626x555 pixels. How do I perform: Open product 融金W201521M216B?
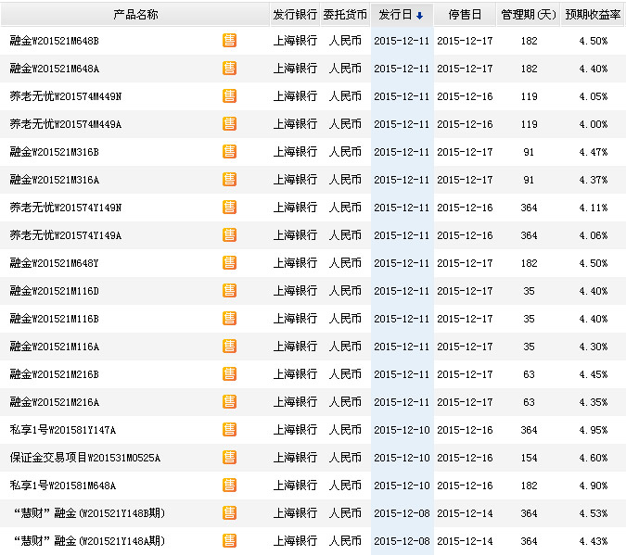pos(55,374)
